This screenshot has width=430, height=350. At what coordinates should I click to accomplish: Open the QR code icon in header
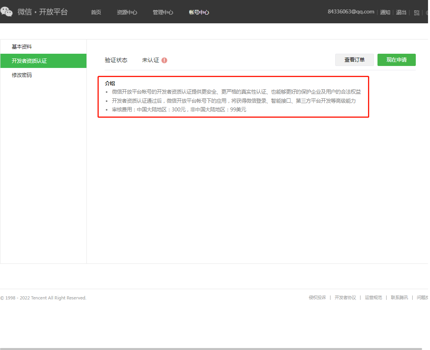pyautogui.click(x=417, y=13)
